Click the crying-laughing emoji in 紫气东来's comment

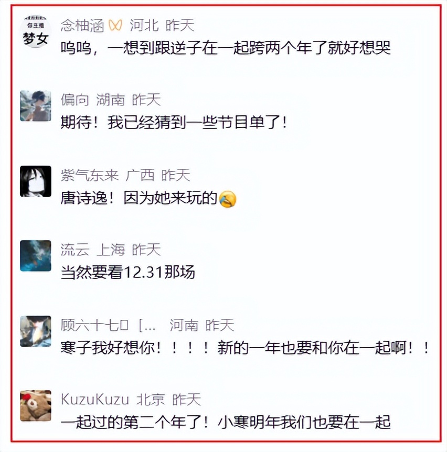click(228, 199)
